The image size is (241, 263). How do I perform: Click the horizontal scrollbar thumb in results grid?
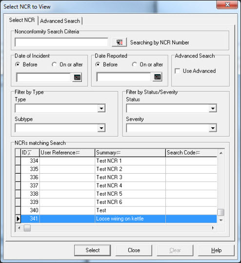click(27, 228)
